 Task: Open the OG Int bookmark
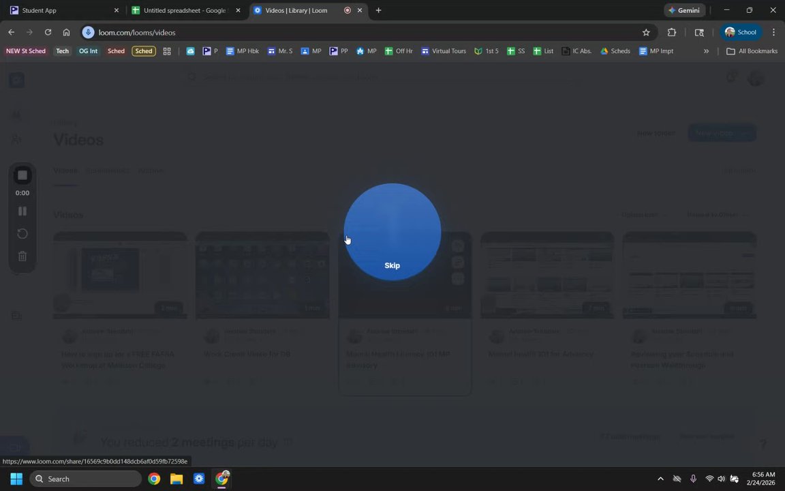click(x=88, y=51)
